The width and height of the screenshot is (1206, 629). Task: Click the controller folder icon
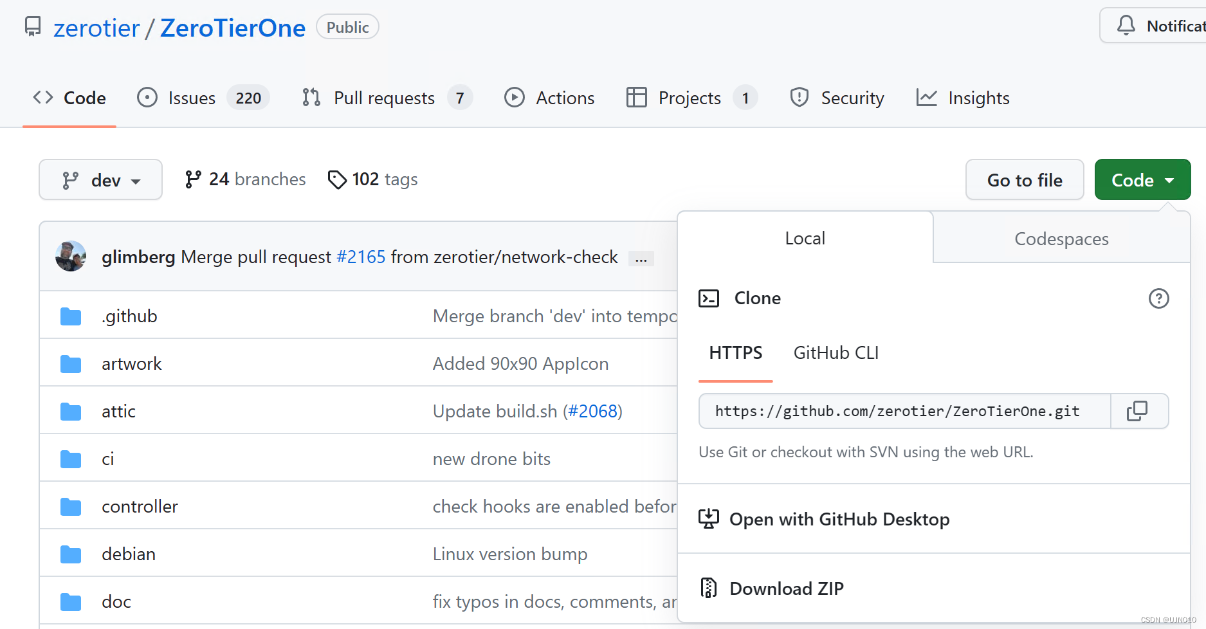[x=71, y=507]
